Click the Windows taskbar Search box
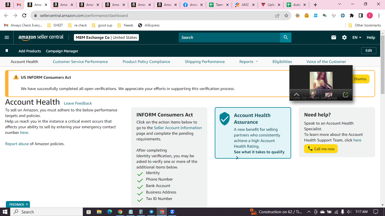Screen dimensions: 385x216 pos(46,212)
